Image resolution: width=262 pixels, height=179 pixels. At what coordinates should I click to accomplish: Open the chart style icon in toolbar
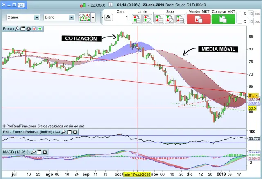[x=84, y=18]
